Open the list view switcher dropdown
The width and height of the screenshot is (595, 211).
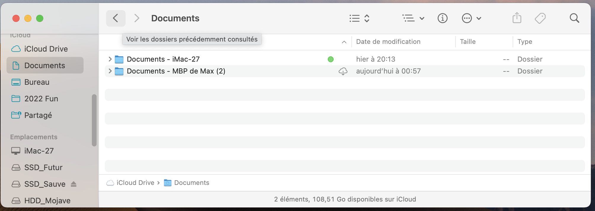coord(359,18)
